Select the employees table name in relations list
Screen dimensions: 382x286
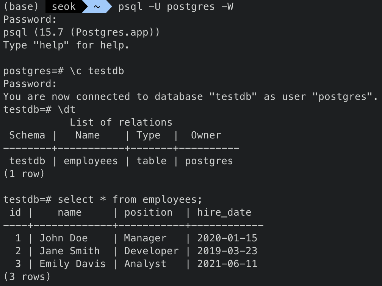[x=90, y=161]
